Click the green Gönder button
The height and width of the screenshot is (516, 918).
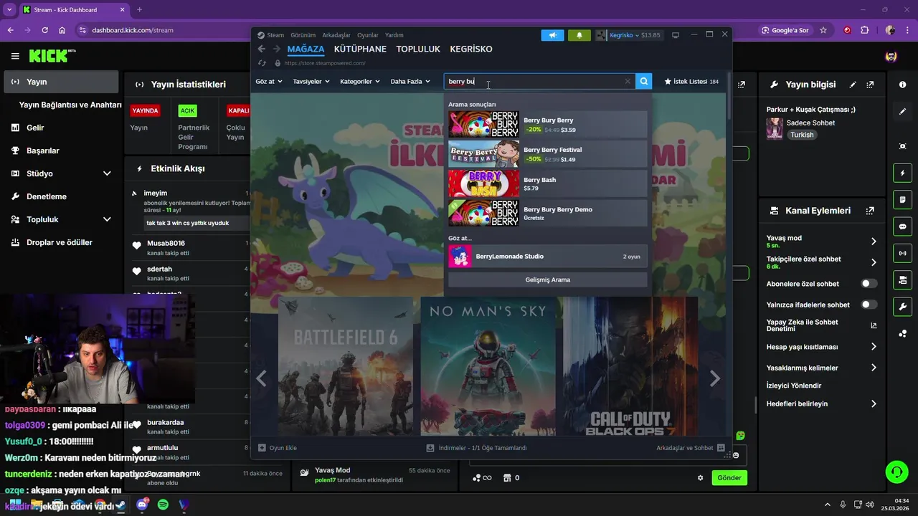[x=729, y=478]
